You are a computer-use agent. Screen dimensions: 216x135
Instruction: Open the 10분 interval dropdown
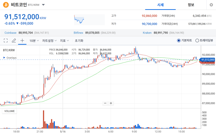[34, 41]
